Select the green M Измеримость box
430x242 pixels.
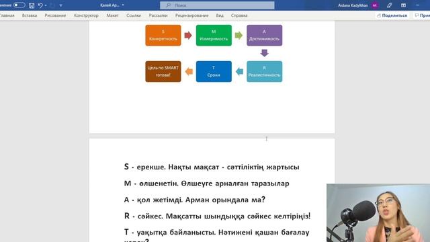[x=214, y=36]
